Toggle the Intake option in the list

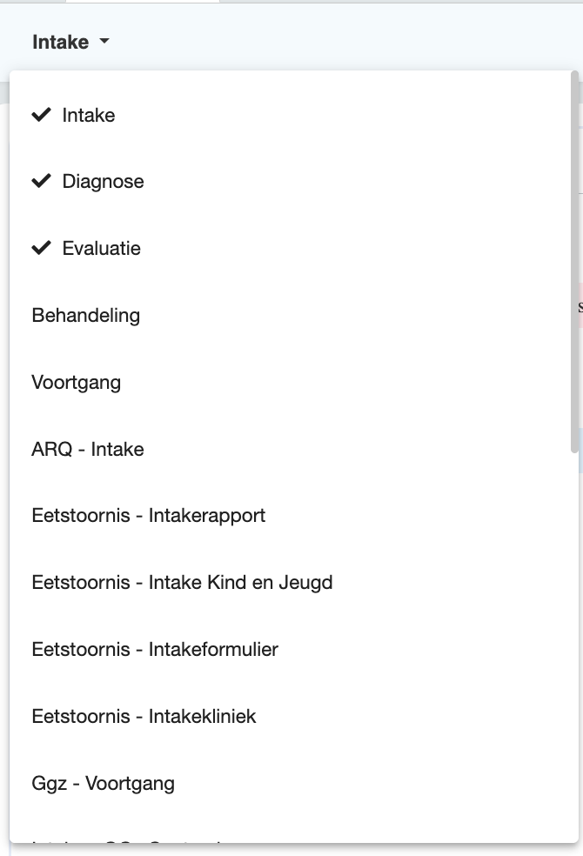click(x=87, y=114)
